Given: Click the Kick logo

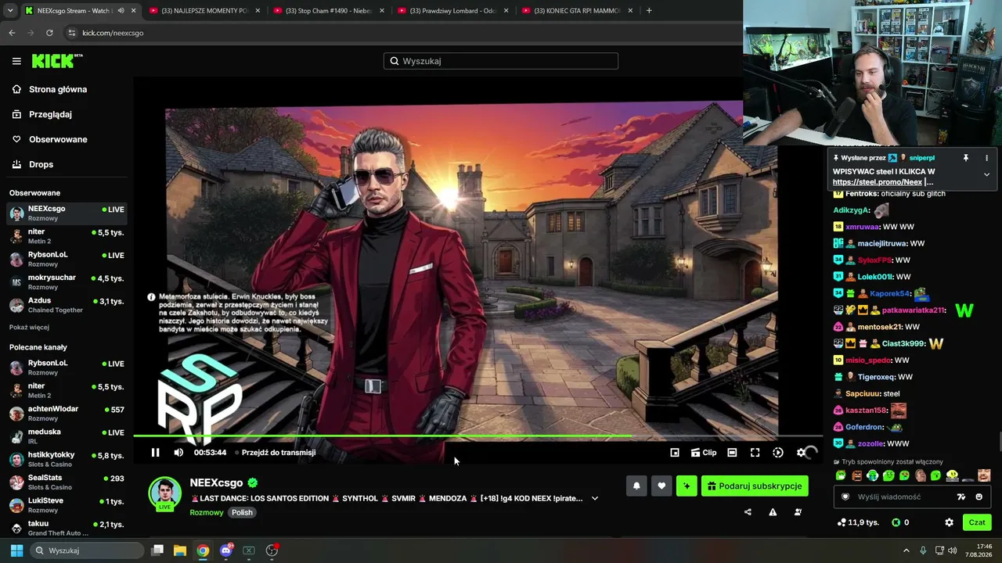Looking at the screenshot, I should [x=57, y=61].
